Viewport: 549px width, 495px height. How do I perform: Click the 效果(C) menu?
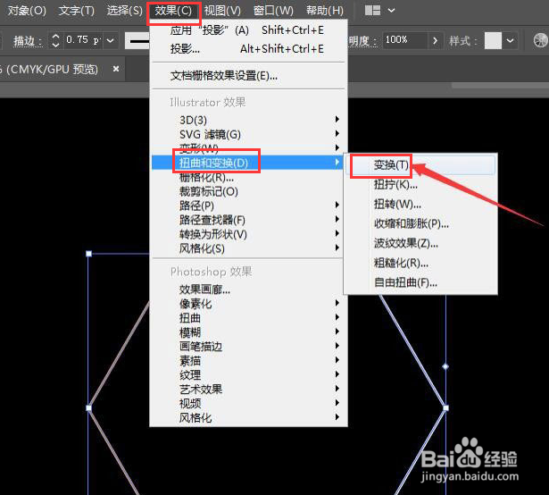click(x=173, y=11)
